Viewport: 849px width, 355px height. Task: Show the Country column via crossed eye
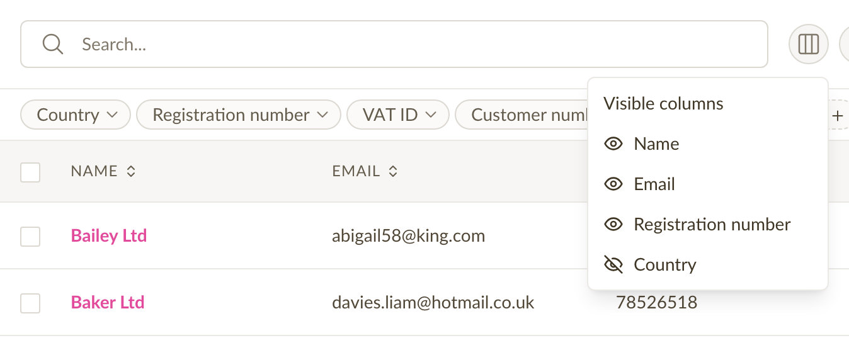[x=613, y=265]
